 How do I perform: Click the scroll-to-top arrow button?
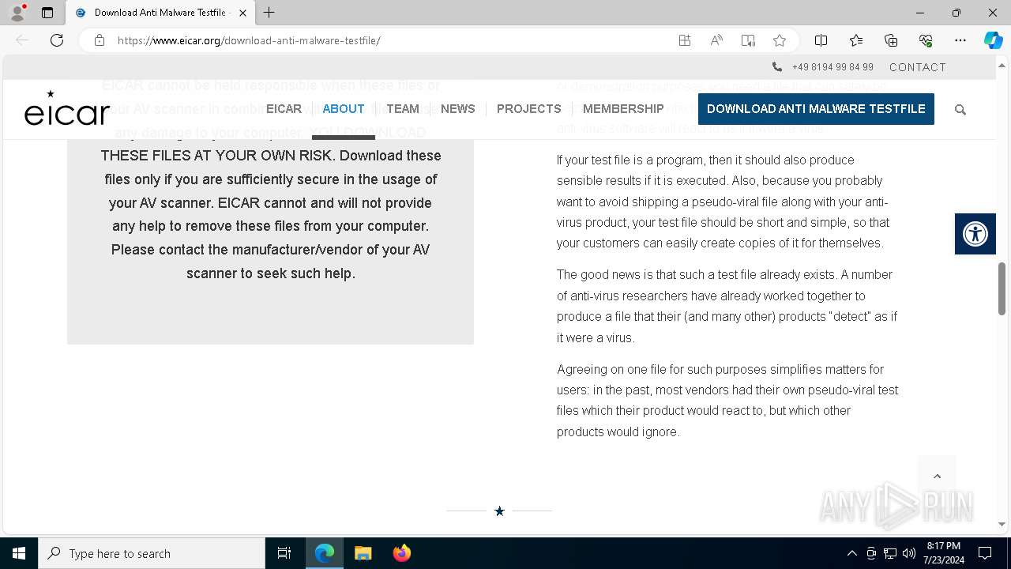pos(938,476)
